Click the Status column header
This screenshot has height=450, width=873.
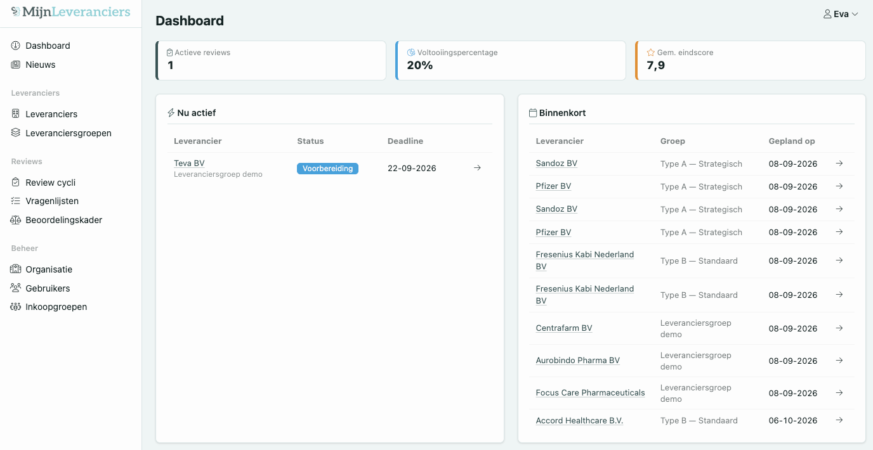[310, 141]
